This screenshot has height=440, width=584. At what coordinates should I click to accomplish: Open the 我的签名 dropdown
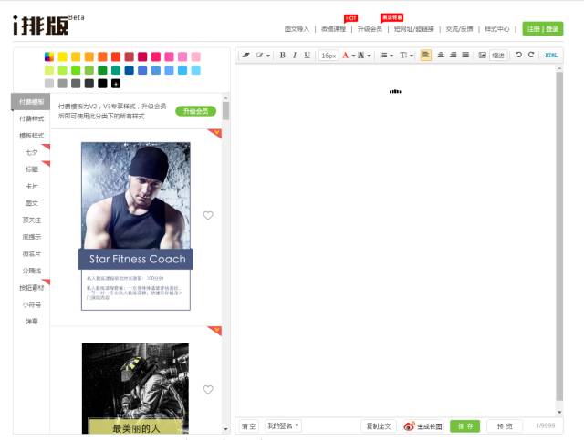tap(283, 425)
